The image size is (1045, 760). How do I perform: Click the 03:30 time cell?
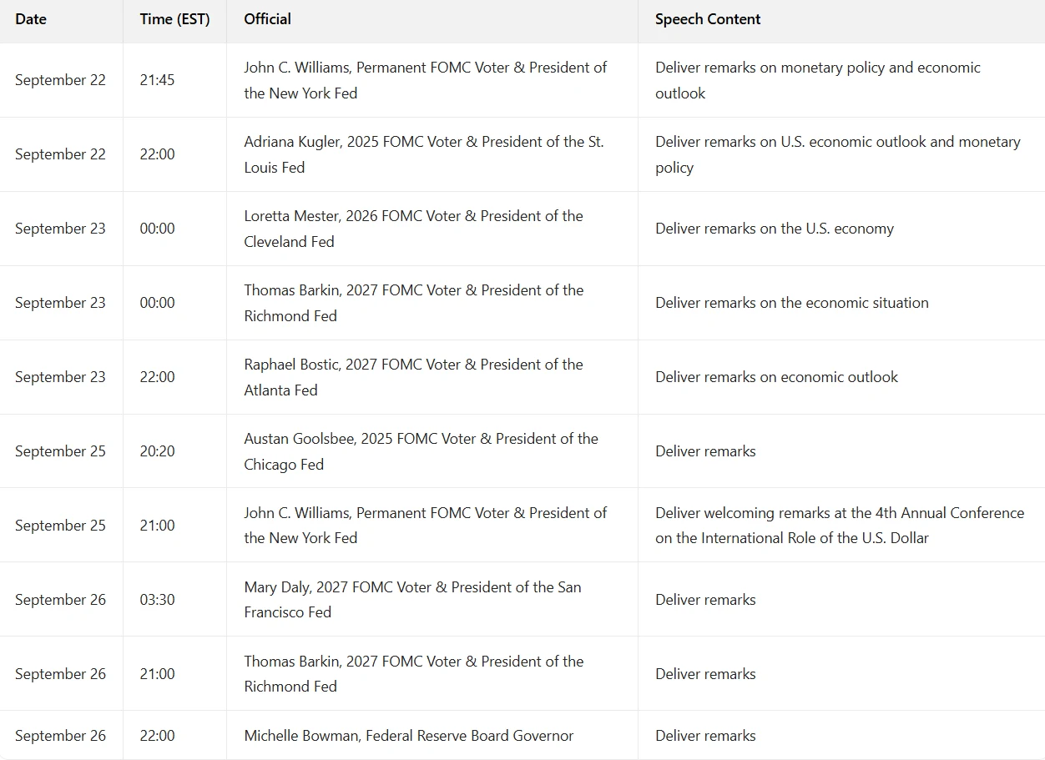click(x=157, y=600)
